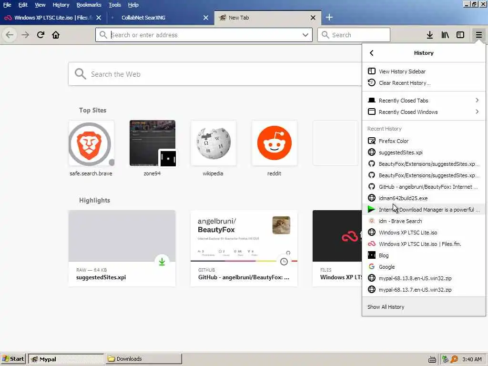488x366 pixels.
Task: Open the History menu in menu bar
Action: [x=61, y=5]
